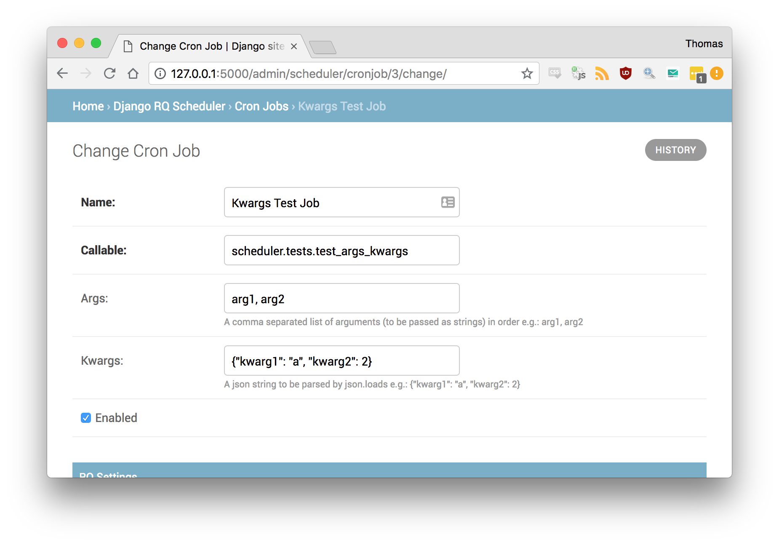Click the orange exclamation alert icon
The height and width of the screenshot is (545, 779).
pos(717,73)
